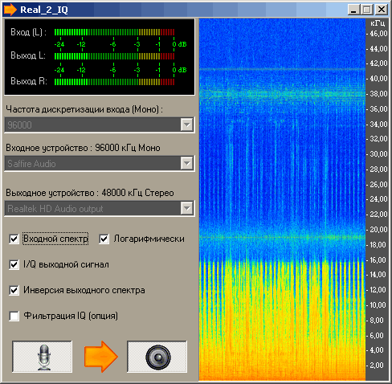Click the spectrogram waterfall display
Screen dimensions: 392x384
tap(282, 199)
